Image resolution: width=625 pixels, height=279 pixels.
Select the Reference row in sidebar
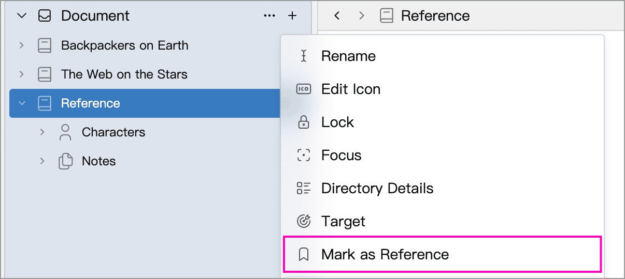click(x=145, y=103)
